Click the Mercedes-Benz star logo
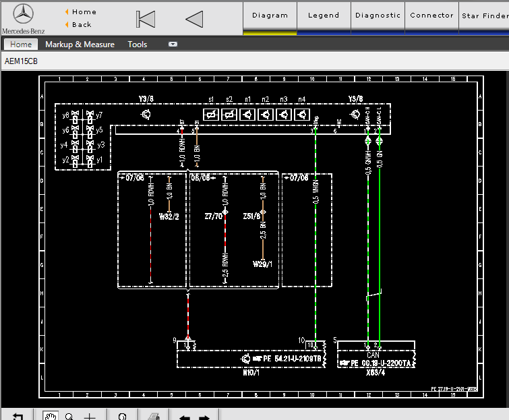The width and height of the screenshot is (509, 420). [24, 13]
